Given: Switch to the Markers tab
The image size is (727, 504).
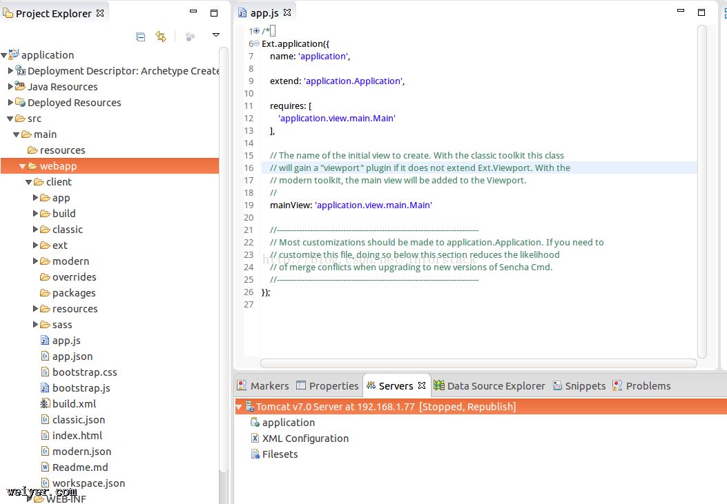Looking at the screenshot, I should (x=263, y=385).
